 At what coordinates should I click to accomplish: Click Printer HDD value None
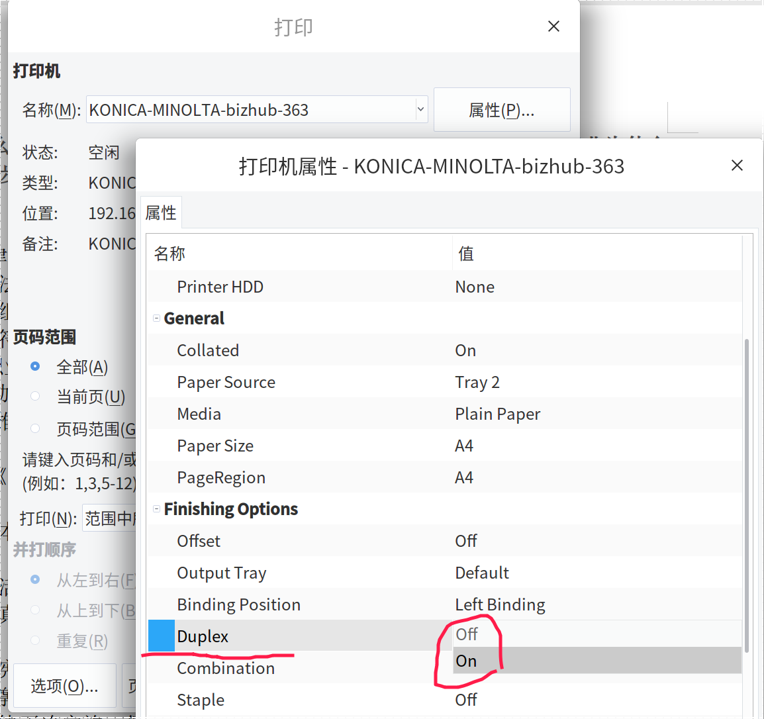[475, 287]
